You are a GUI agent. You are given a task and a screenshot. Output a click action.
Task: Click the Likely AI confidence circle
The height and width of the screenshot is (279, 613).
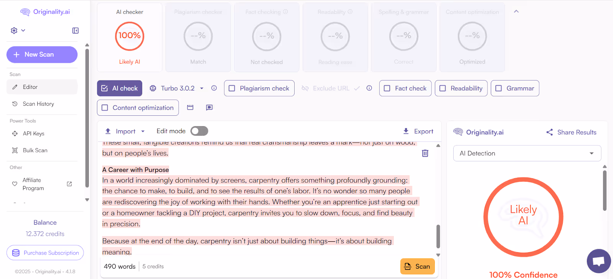click(x=523, y=217)
